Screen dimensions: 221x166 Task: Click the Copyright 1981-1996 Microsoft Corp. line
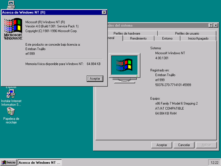coord(51,31)
